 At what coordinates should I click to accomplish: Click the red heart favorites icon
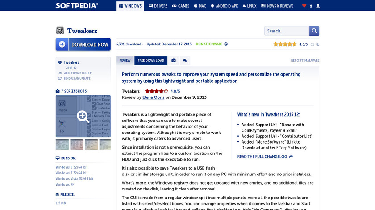pos(304,6)
